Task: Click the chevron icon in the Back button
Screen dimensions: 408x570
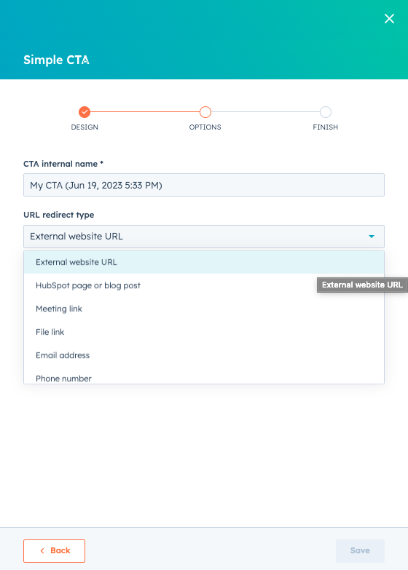Action: point(42,551)
